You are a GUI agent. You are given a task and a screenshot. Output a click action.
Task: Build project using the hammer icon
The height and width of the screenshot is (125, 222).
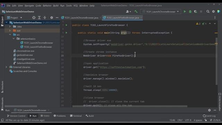pos(136,11)
